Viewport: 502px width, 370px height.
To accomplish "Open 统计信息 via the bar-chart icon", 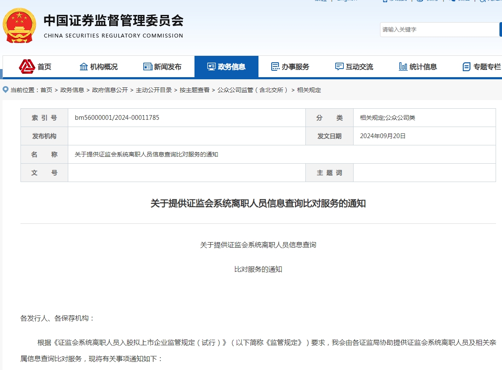I will pyautogui.click(x=403, y=66).
